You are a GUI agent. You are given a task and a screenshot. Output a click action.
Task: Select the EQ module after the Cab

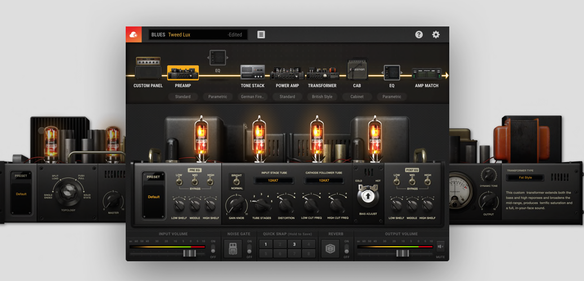(392, 72)
